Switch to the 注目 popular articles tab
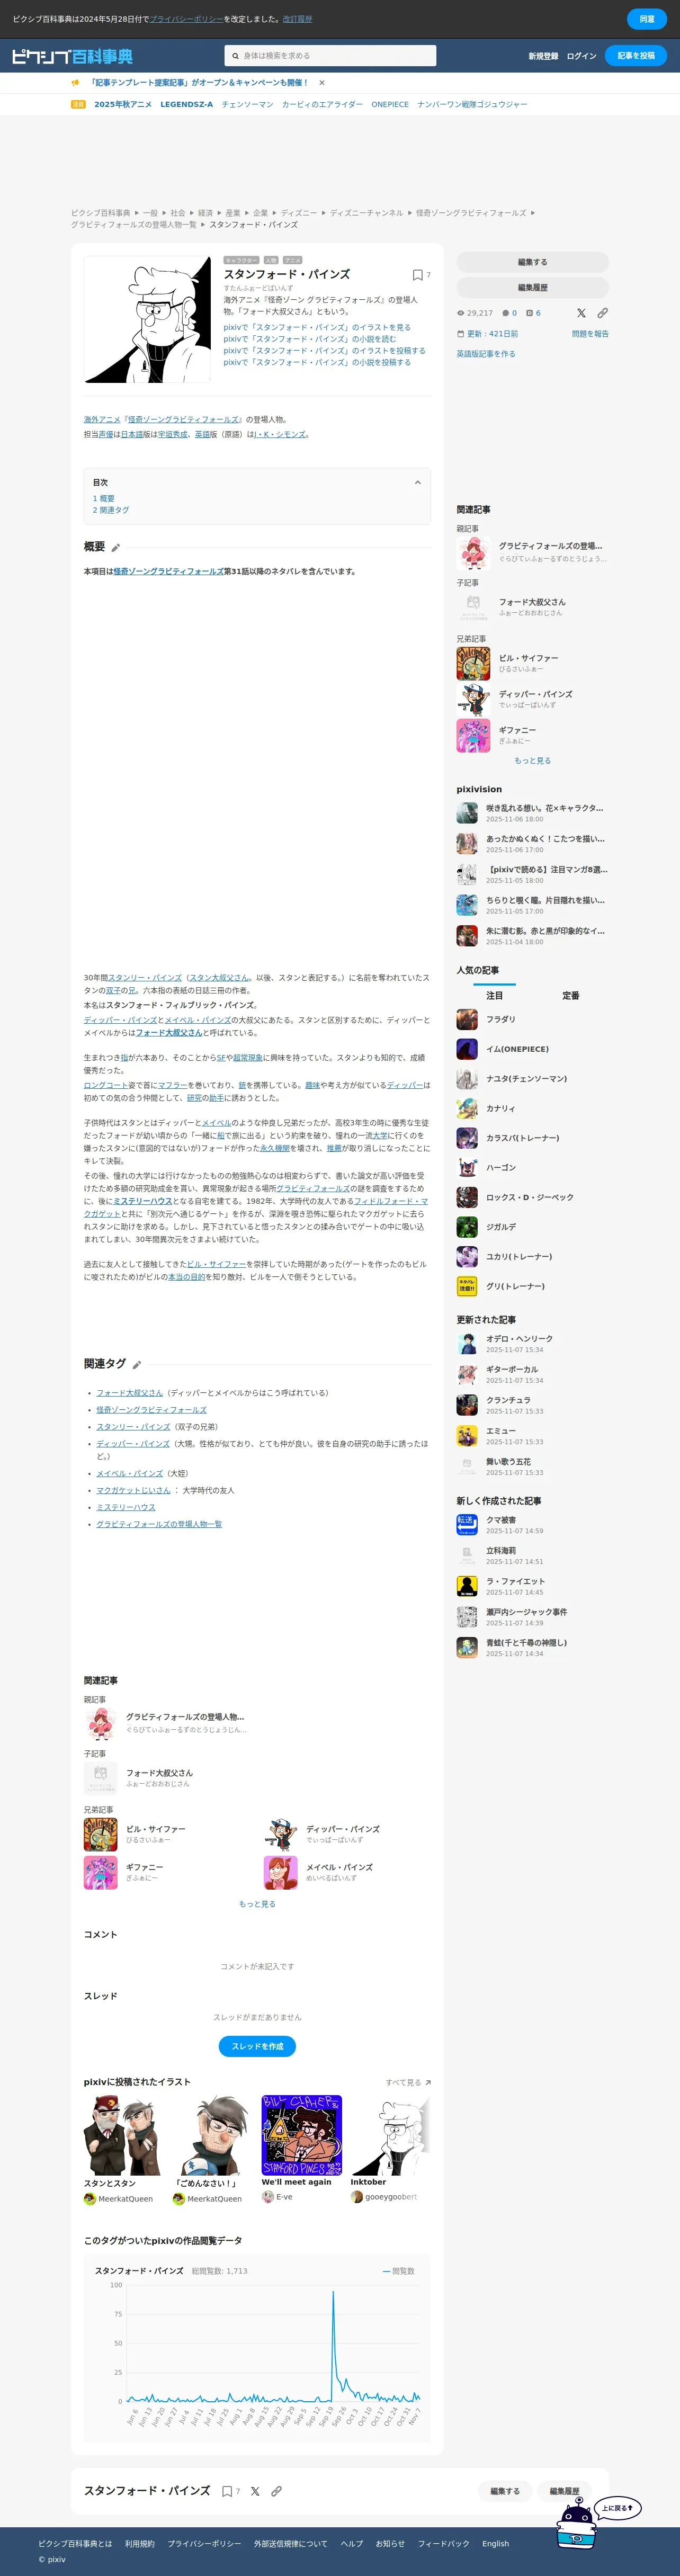680x2576 pixels. (x=495, y=996)
